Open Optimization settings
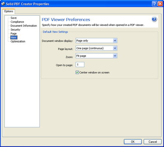 pyautogui.click(x=18, y=41)
